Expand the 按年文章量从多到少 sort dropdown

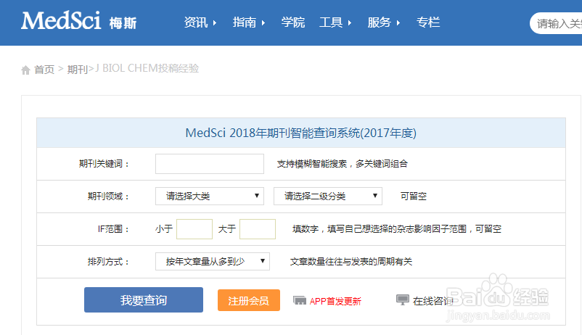point(213,261)
